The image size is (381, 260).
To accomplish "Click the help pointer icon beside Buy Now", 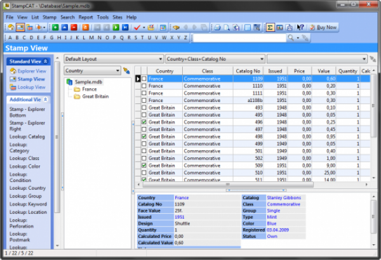I will [301, 27].
